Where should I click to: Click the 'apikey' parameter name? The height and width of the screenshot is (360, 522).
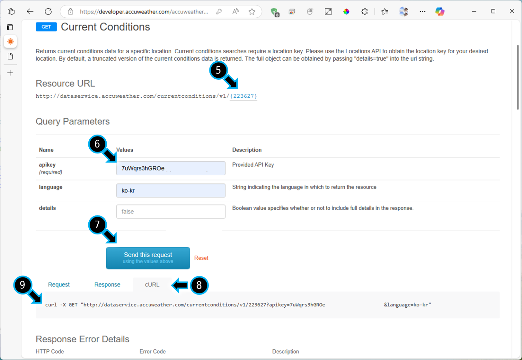pyautogui.click(x=47, y=165)
